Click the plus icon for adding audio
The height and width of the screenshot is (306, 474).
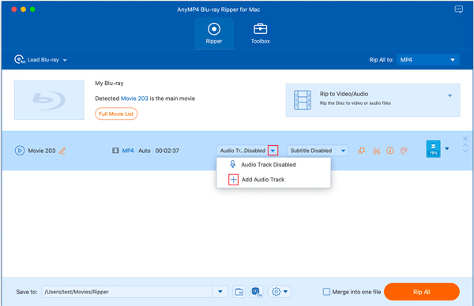(x=233, y=180)
